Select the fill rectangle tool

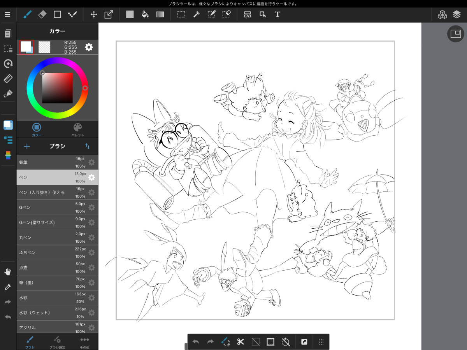click(130, 14)
